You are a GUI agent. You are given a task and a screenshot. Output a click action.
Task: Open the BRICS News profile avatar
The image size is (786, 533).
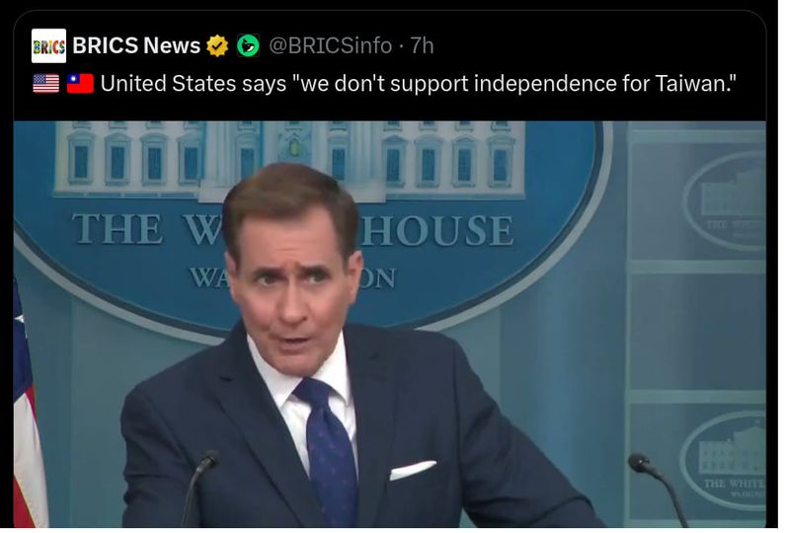pyautogui.click(x=48, y=46)
